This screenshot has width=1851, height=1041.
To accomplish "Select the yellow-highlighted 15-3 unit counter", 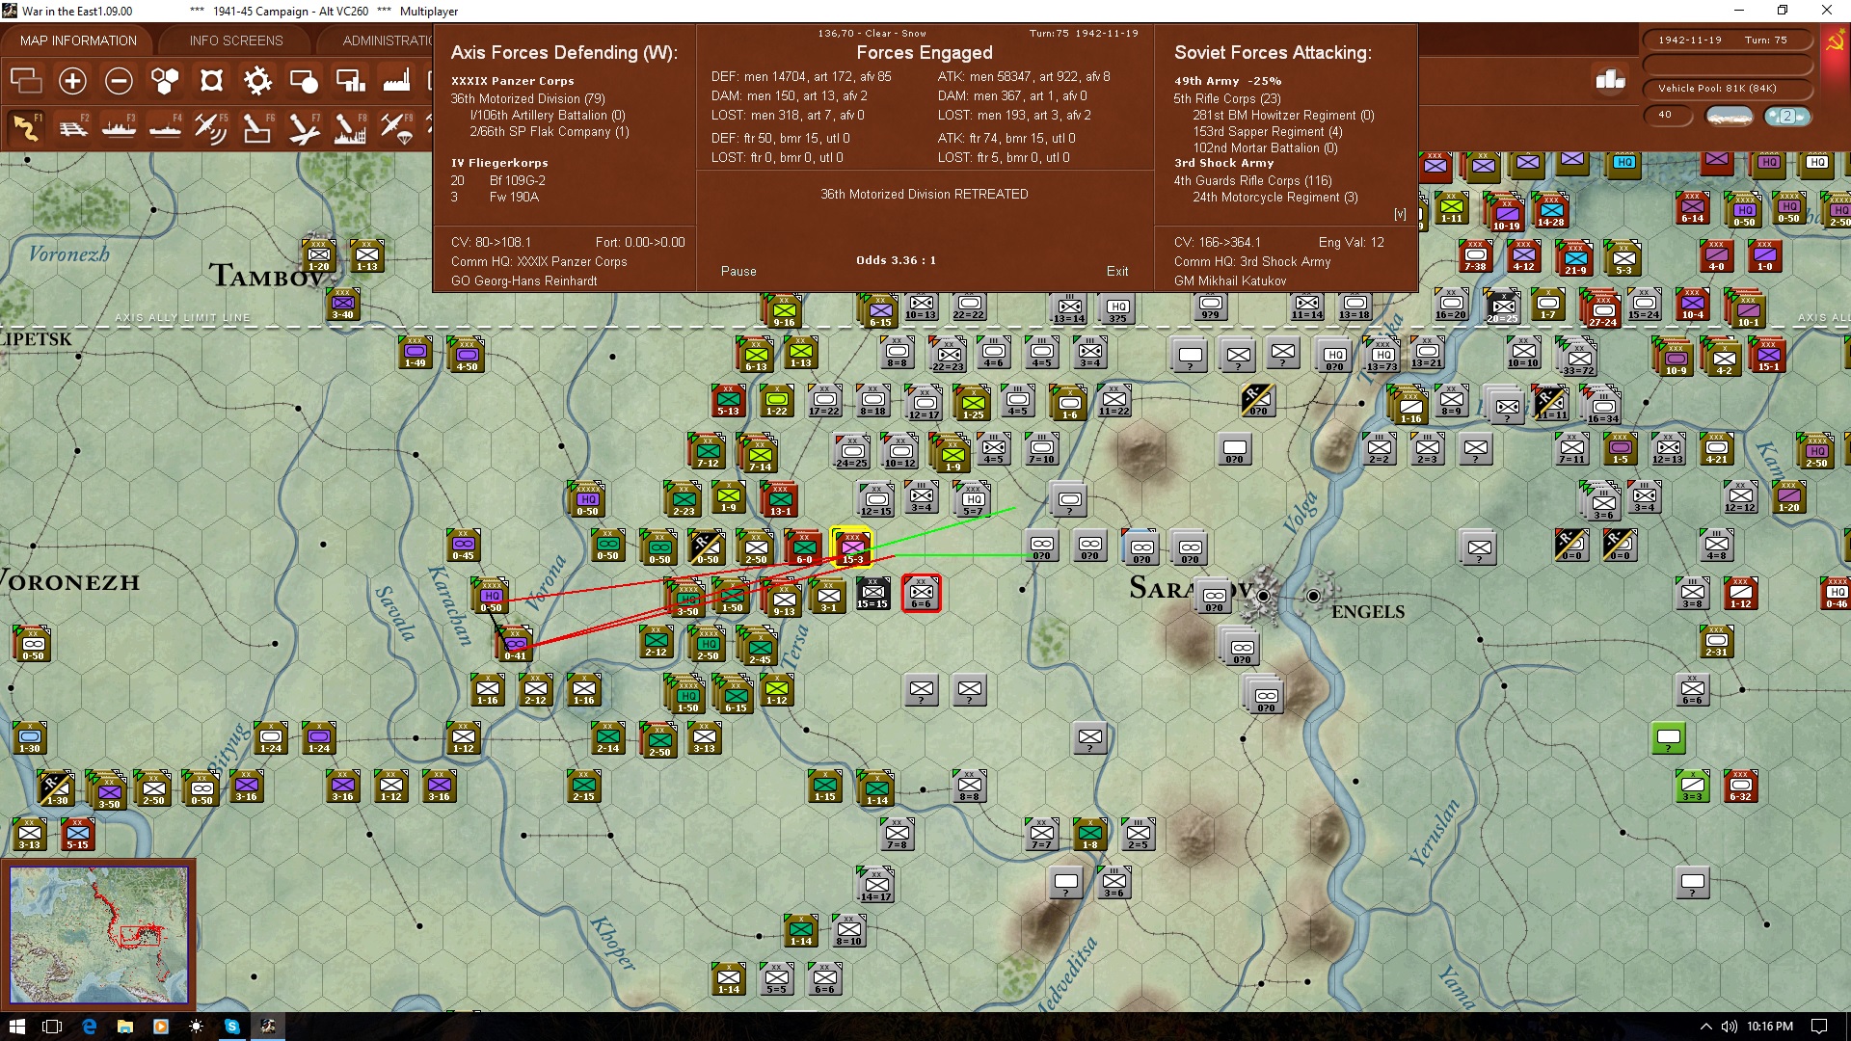I will pyautogui.click(x=852, y=547).
